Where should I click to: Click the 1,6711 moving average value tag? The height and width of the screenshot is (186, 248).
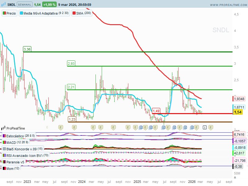pos(239,107)
